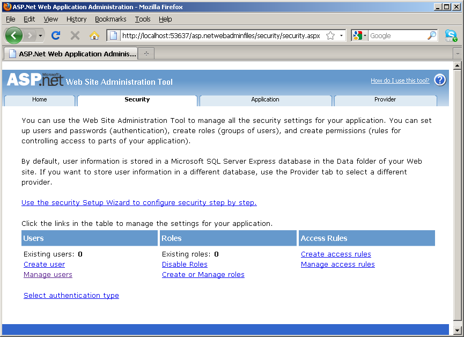
Task: Click the 'How do I use this tool?' link
Action: point(400,80)
